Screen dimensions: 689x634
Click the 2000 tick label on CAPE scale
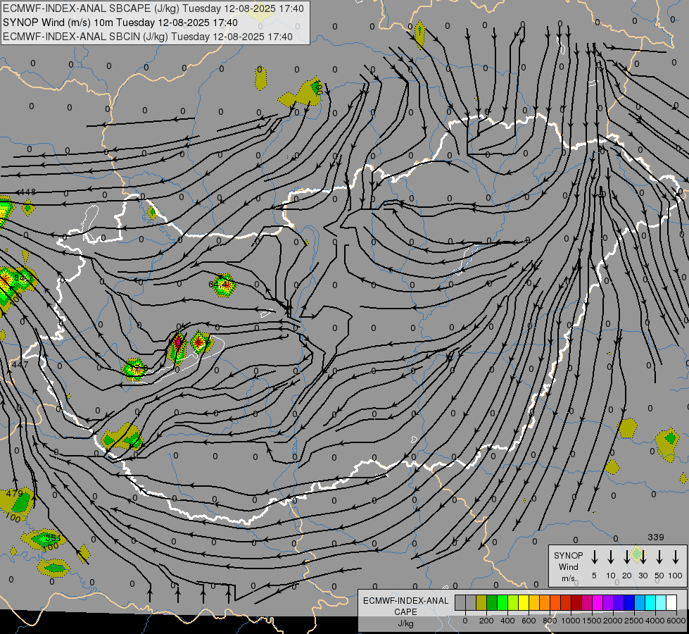(x=613, y=621)
